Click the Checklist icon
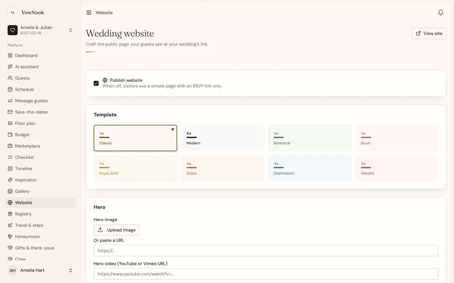 coord(10,157)
